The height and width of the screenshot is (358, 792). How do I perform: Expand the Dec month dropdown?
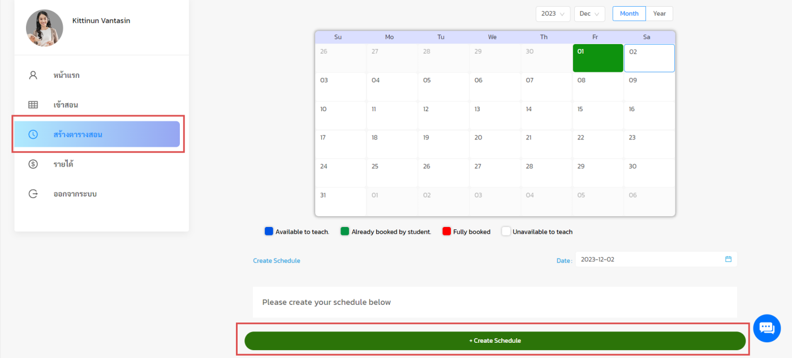[x=589, y=14]
